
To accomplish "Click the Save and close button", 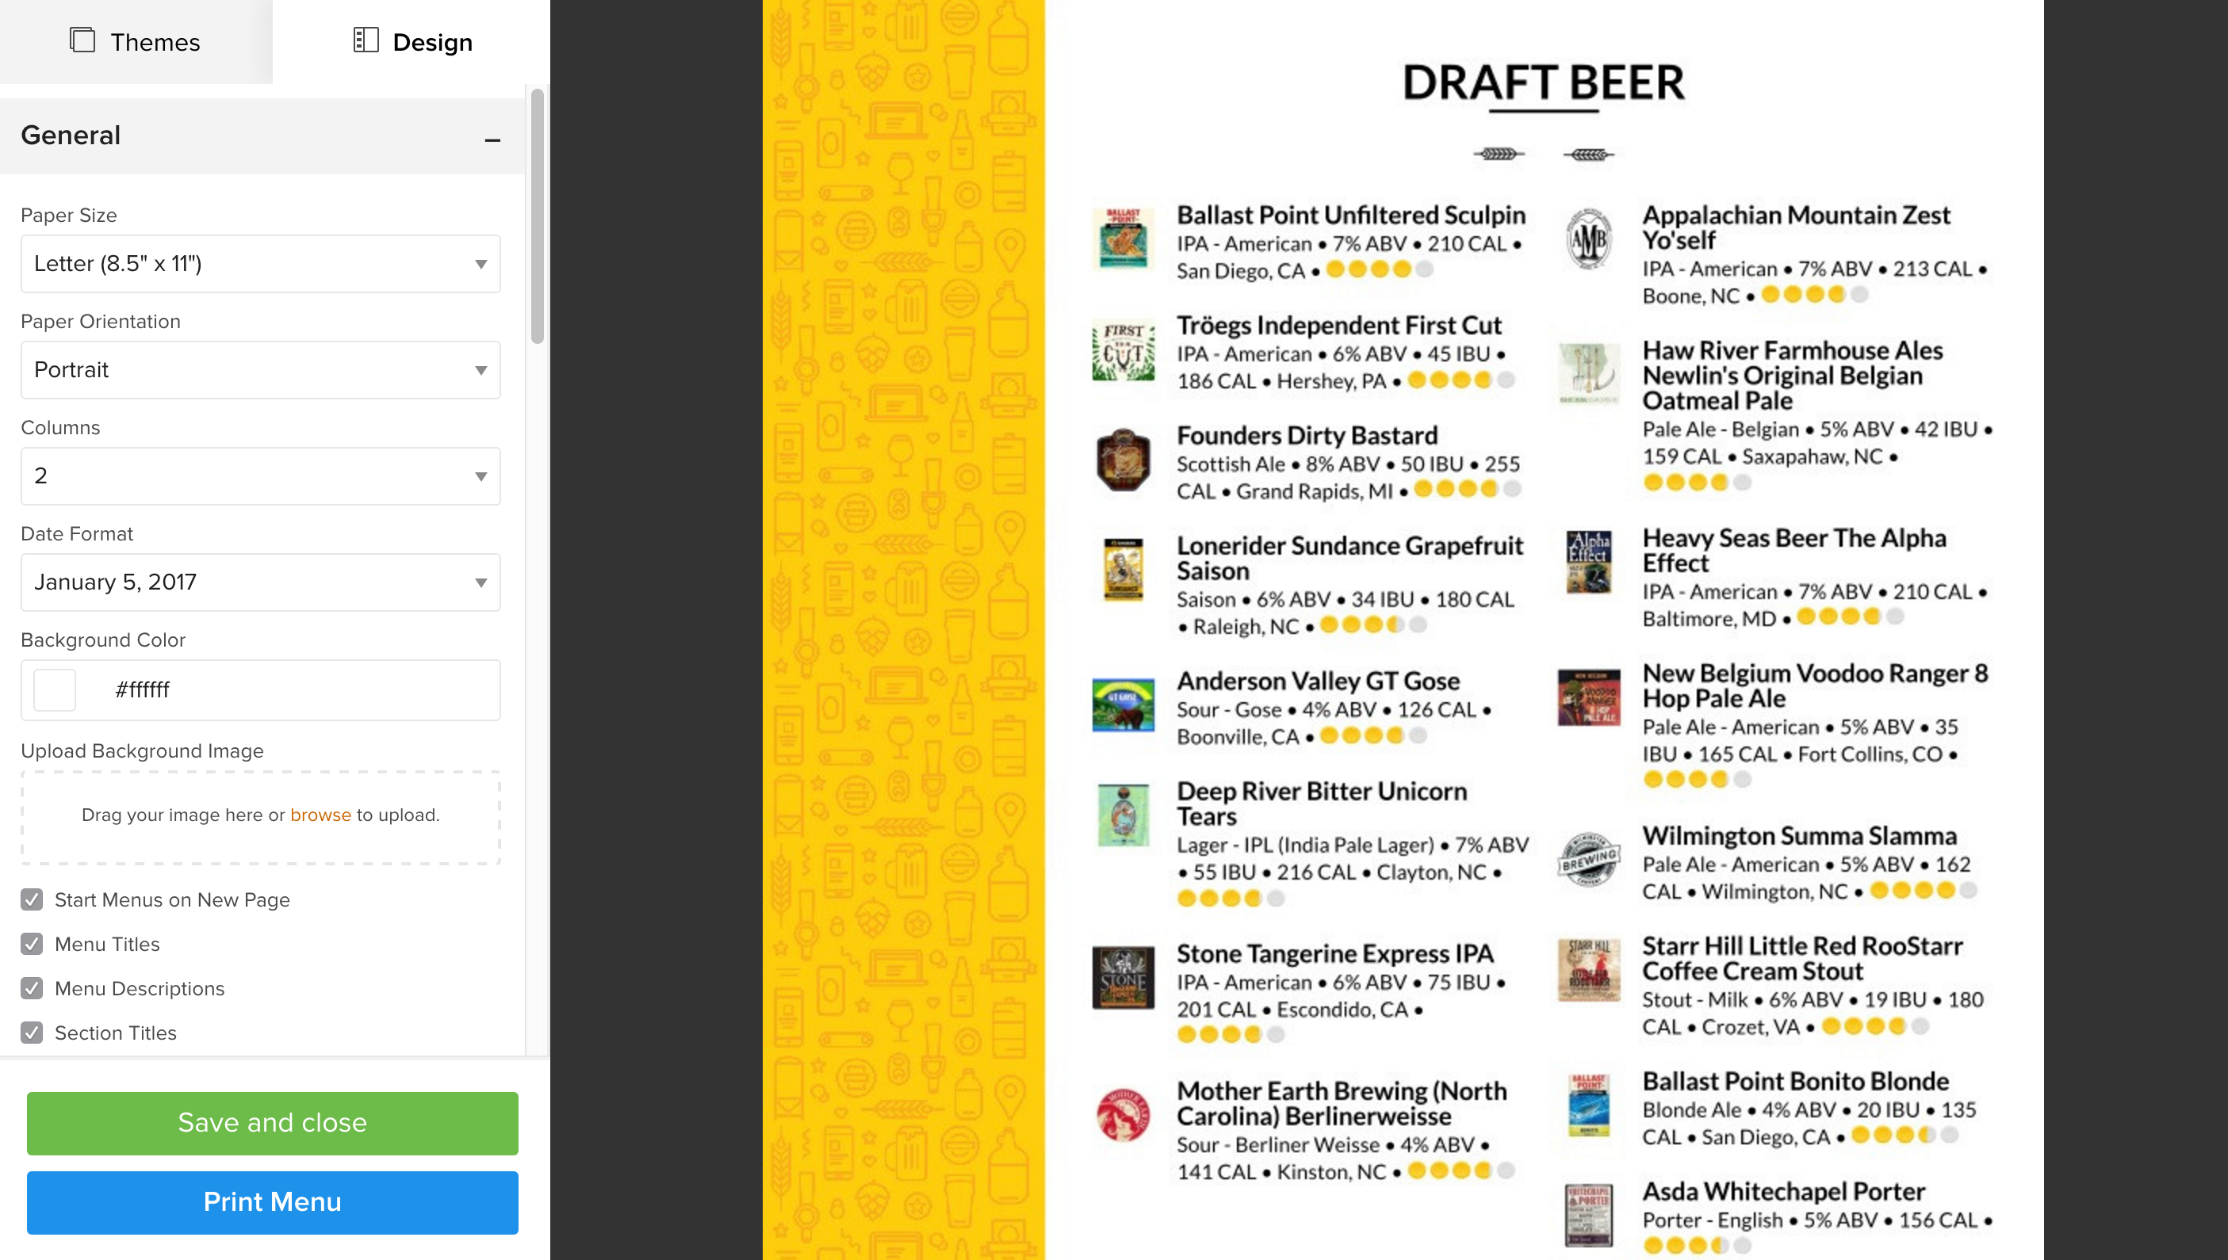I will point(273,1122).
